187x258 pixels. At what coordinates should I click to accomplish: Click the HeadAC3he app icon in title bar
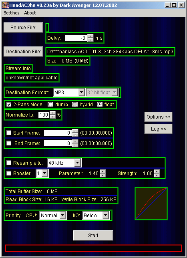click(5, 5)
